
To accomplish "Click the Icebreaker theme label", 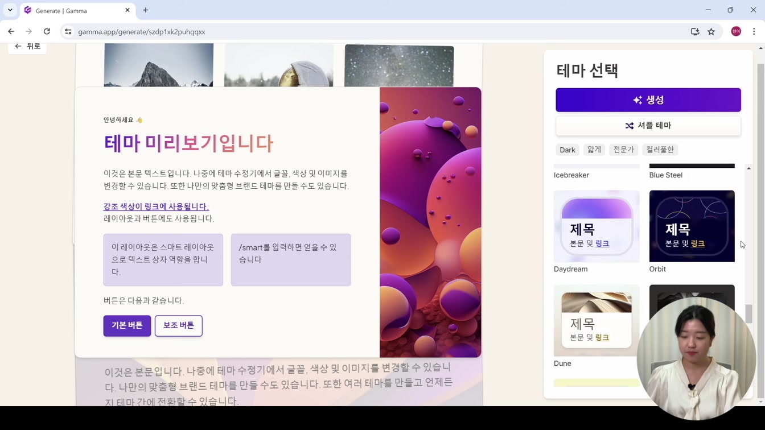I will coord(571,175).
